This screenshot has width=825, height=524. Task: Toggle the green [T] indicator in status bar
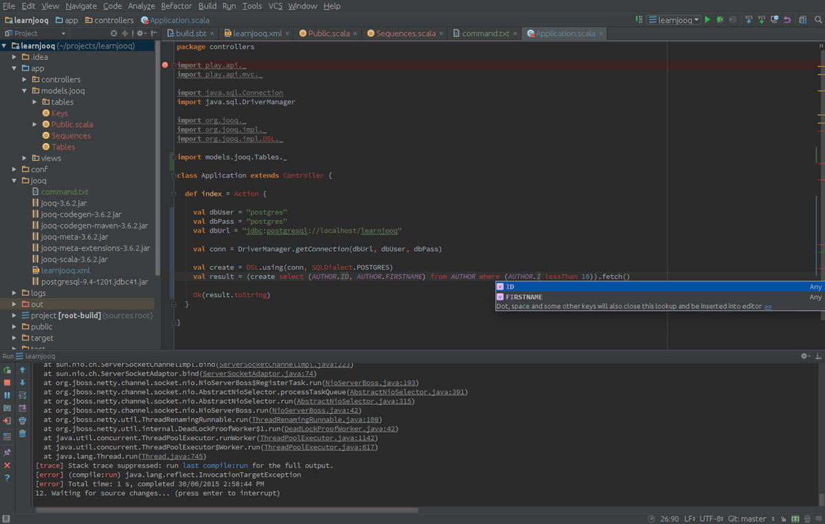(795, 519)
